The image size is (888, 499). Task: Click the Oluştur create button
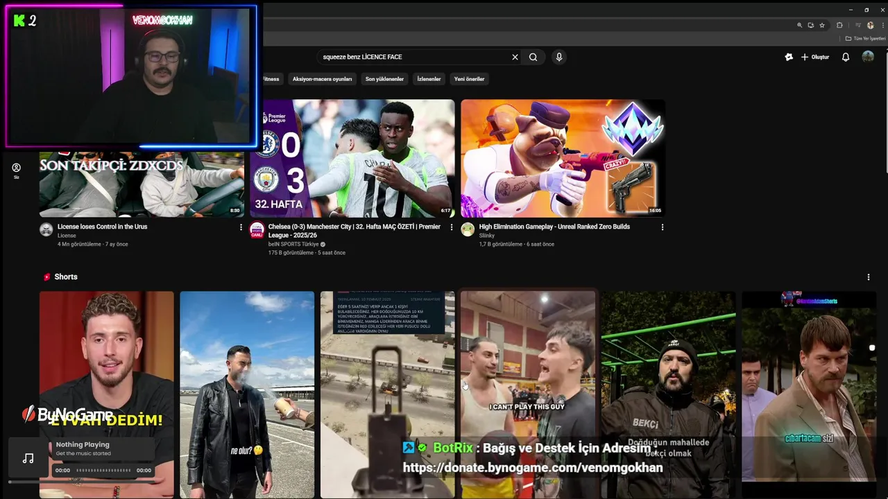815,57
